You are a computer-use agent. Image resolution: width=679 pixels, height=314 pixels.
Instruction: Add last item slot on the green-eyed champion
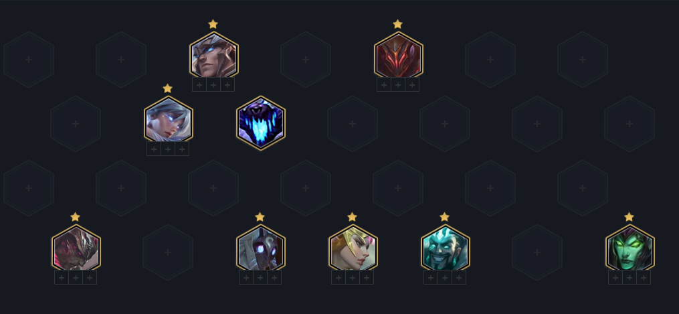tap(644, 277)
